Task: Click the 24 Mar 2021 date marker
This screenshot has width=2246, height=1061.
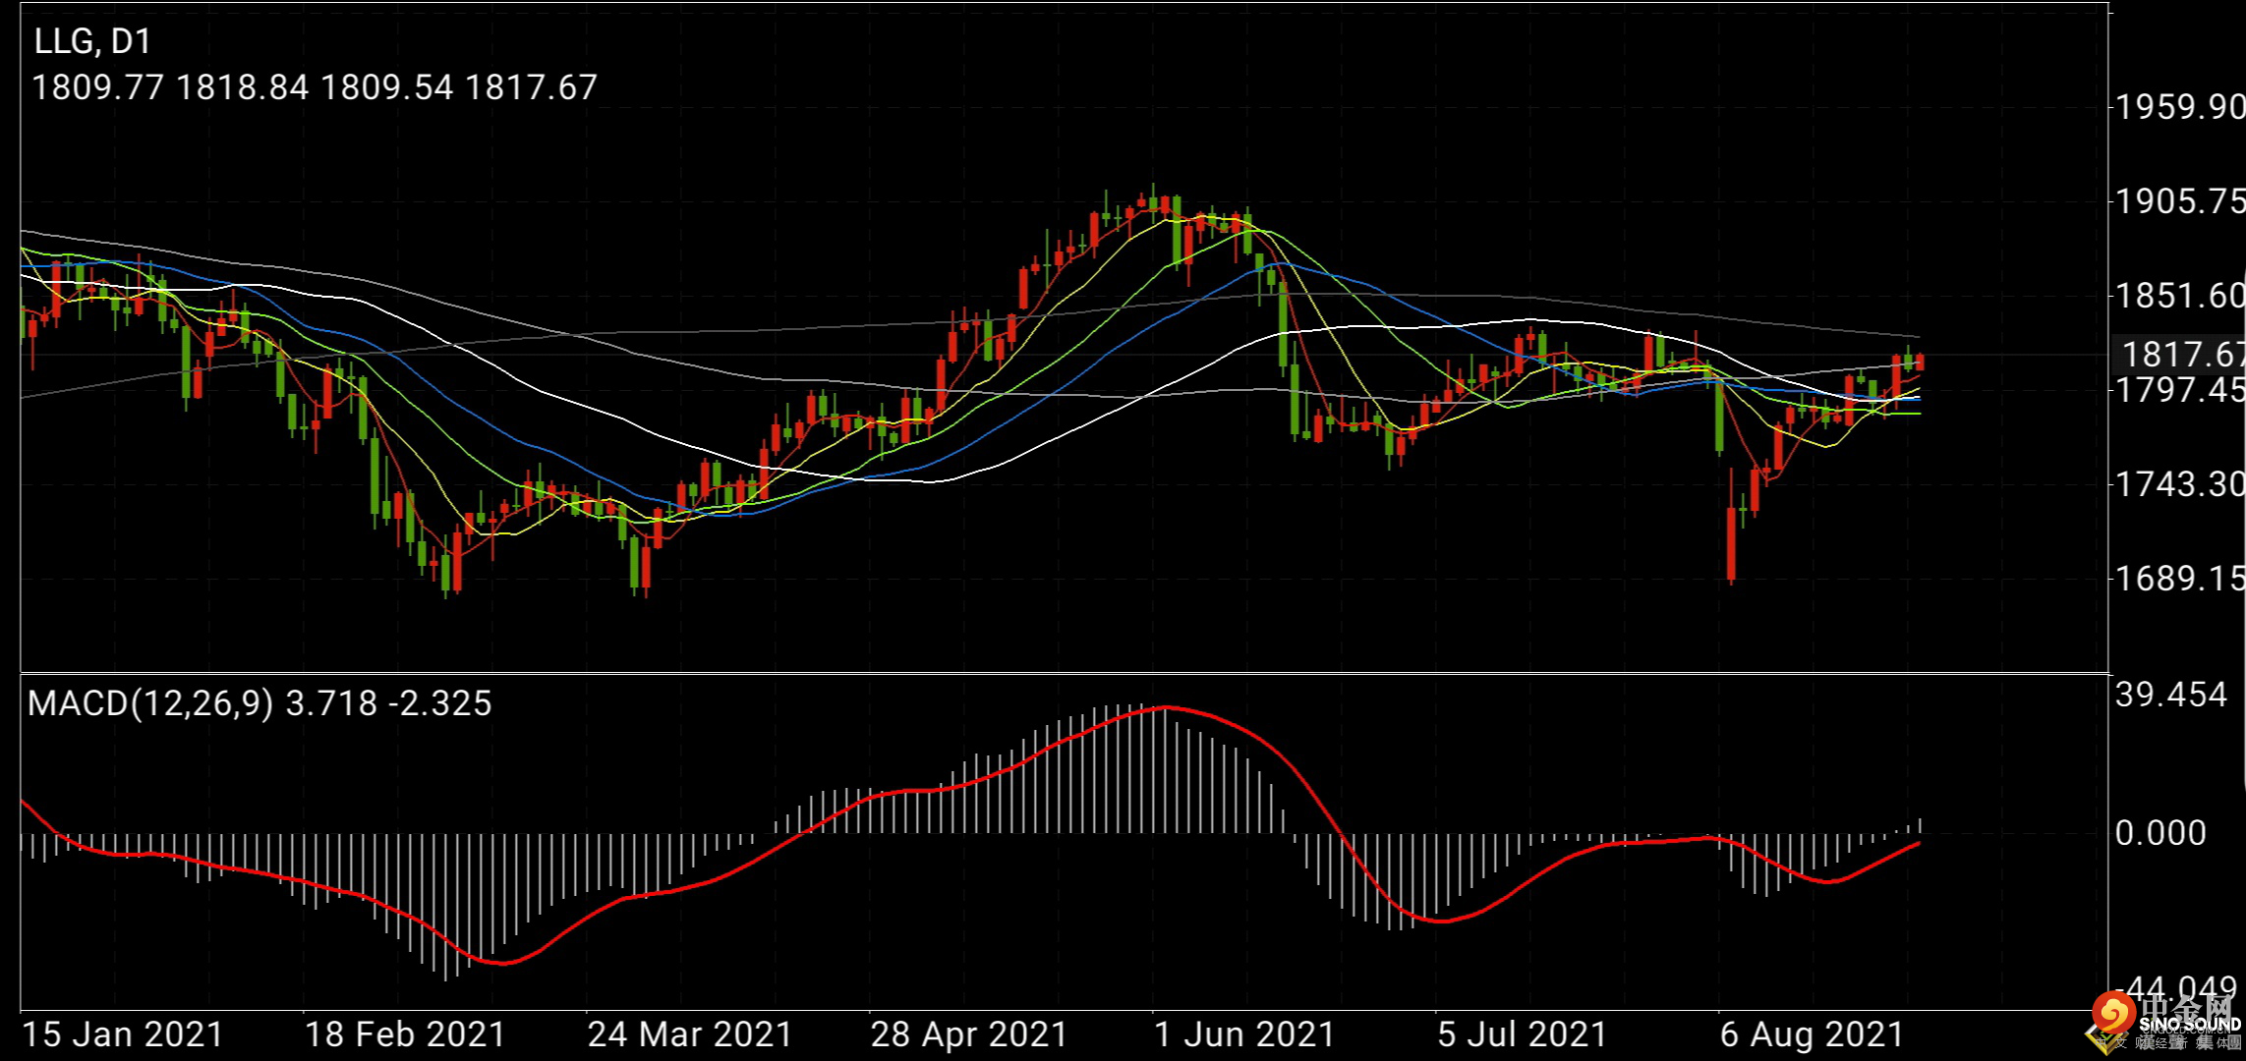Action: (x=689, y=1034)
